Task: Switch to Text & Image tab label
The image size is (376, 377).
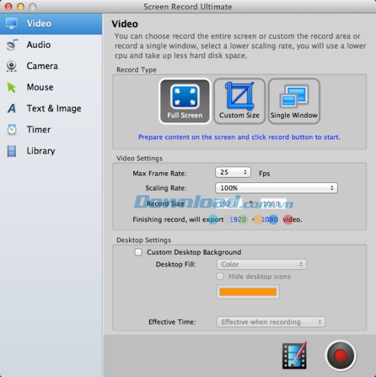Action: point(54,109)
